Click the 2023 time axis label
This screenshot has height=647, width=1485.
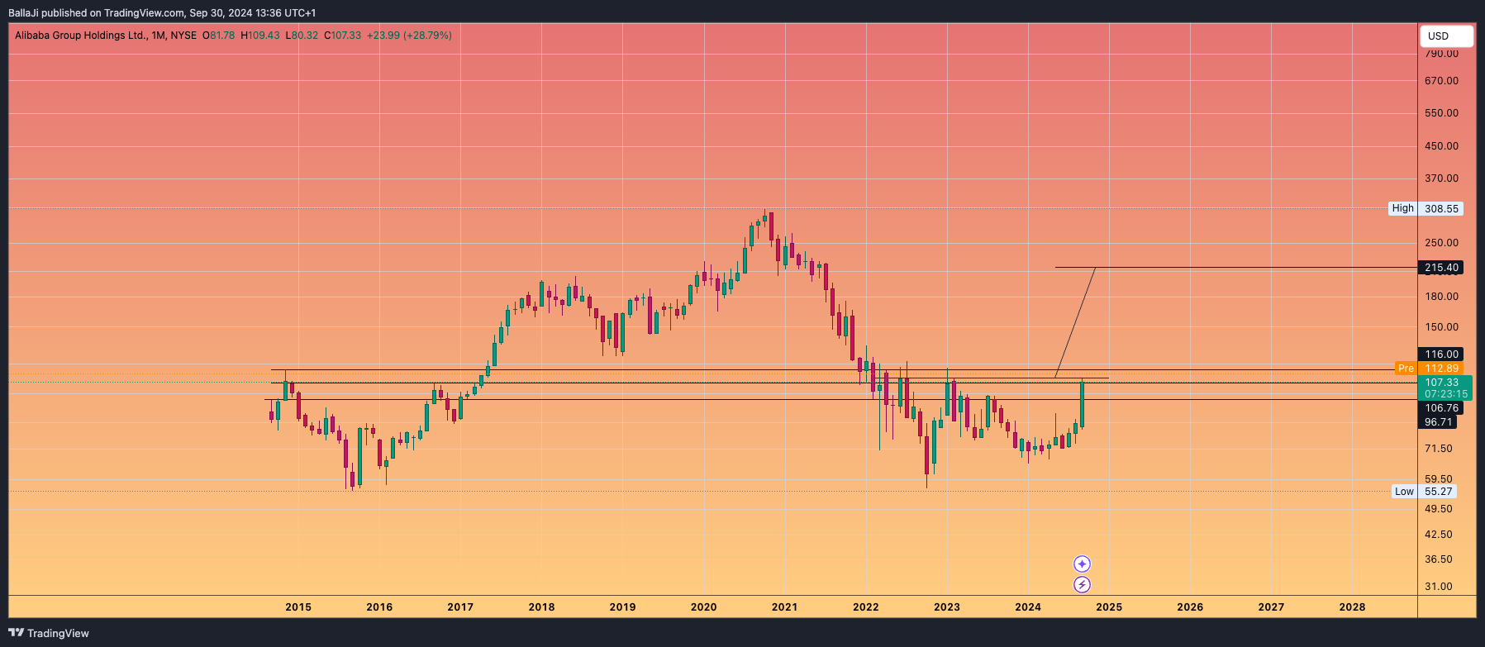pyautogui.click(x=946, y=607)
